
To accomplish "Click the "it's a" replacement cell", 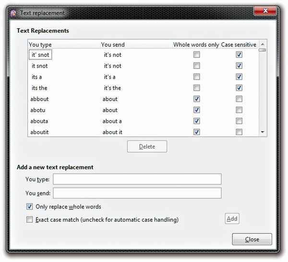I will pos(109,77).
